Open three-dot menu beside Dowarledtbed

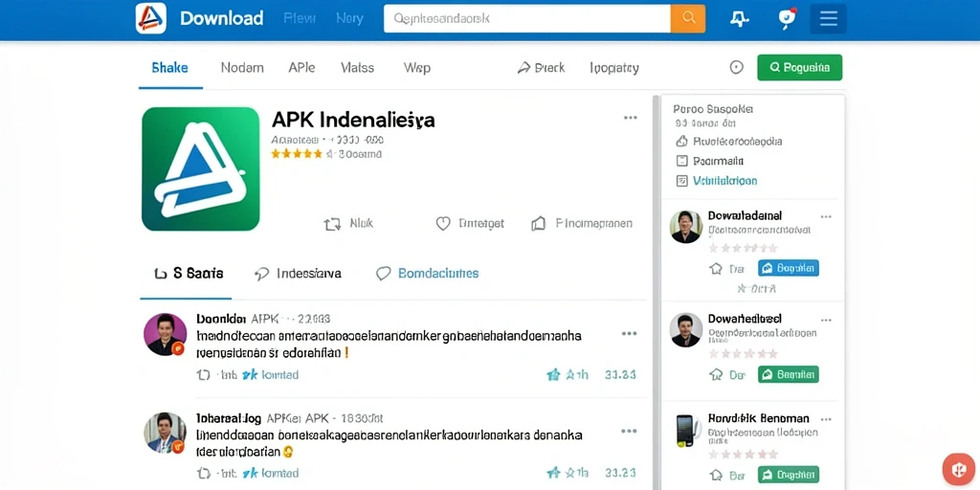tap(826, 320)
